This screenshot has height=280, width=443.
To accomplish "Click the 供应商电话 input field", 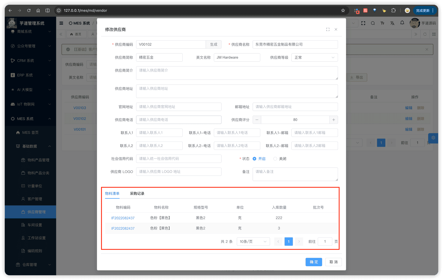I will [179, 120].
